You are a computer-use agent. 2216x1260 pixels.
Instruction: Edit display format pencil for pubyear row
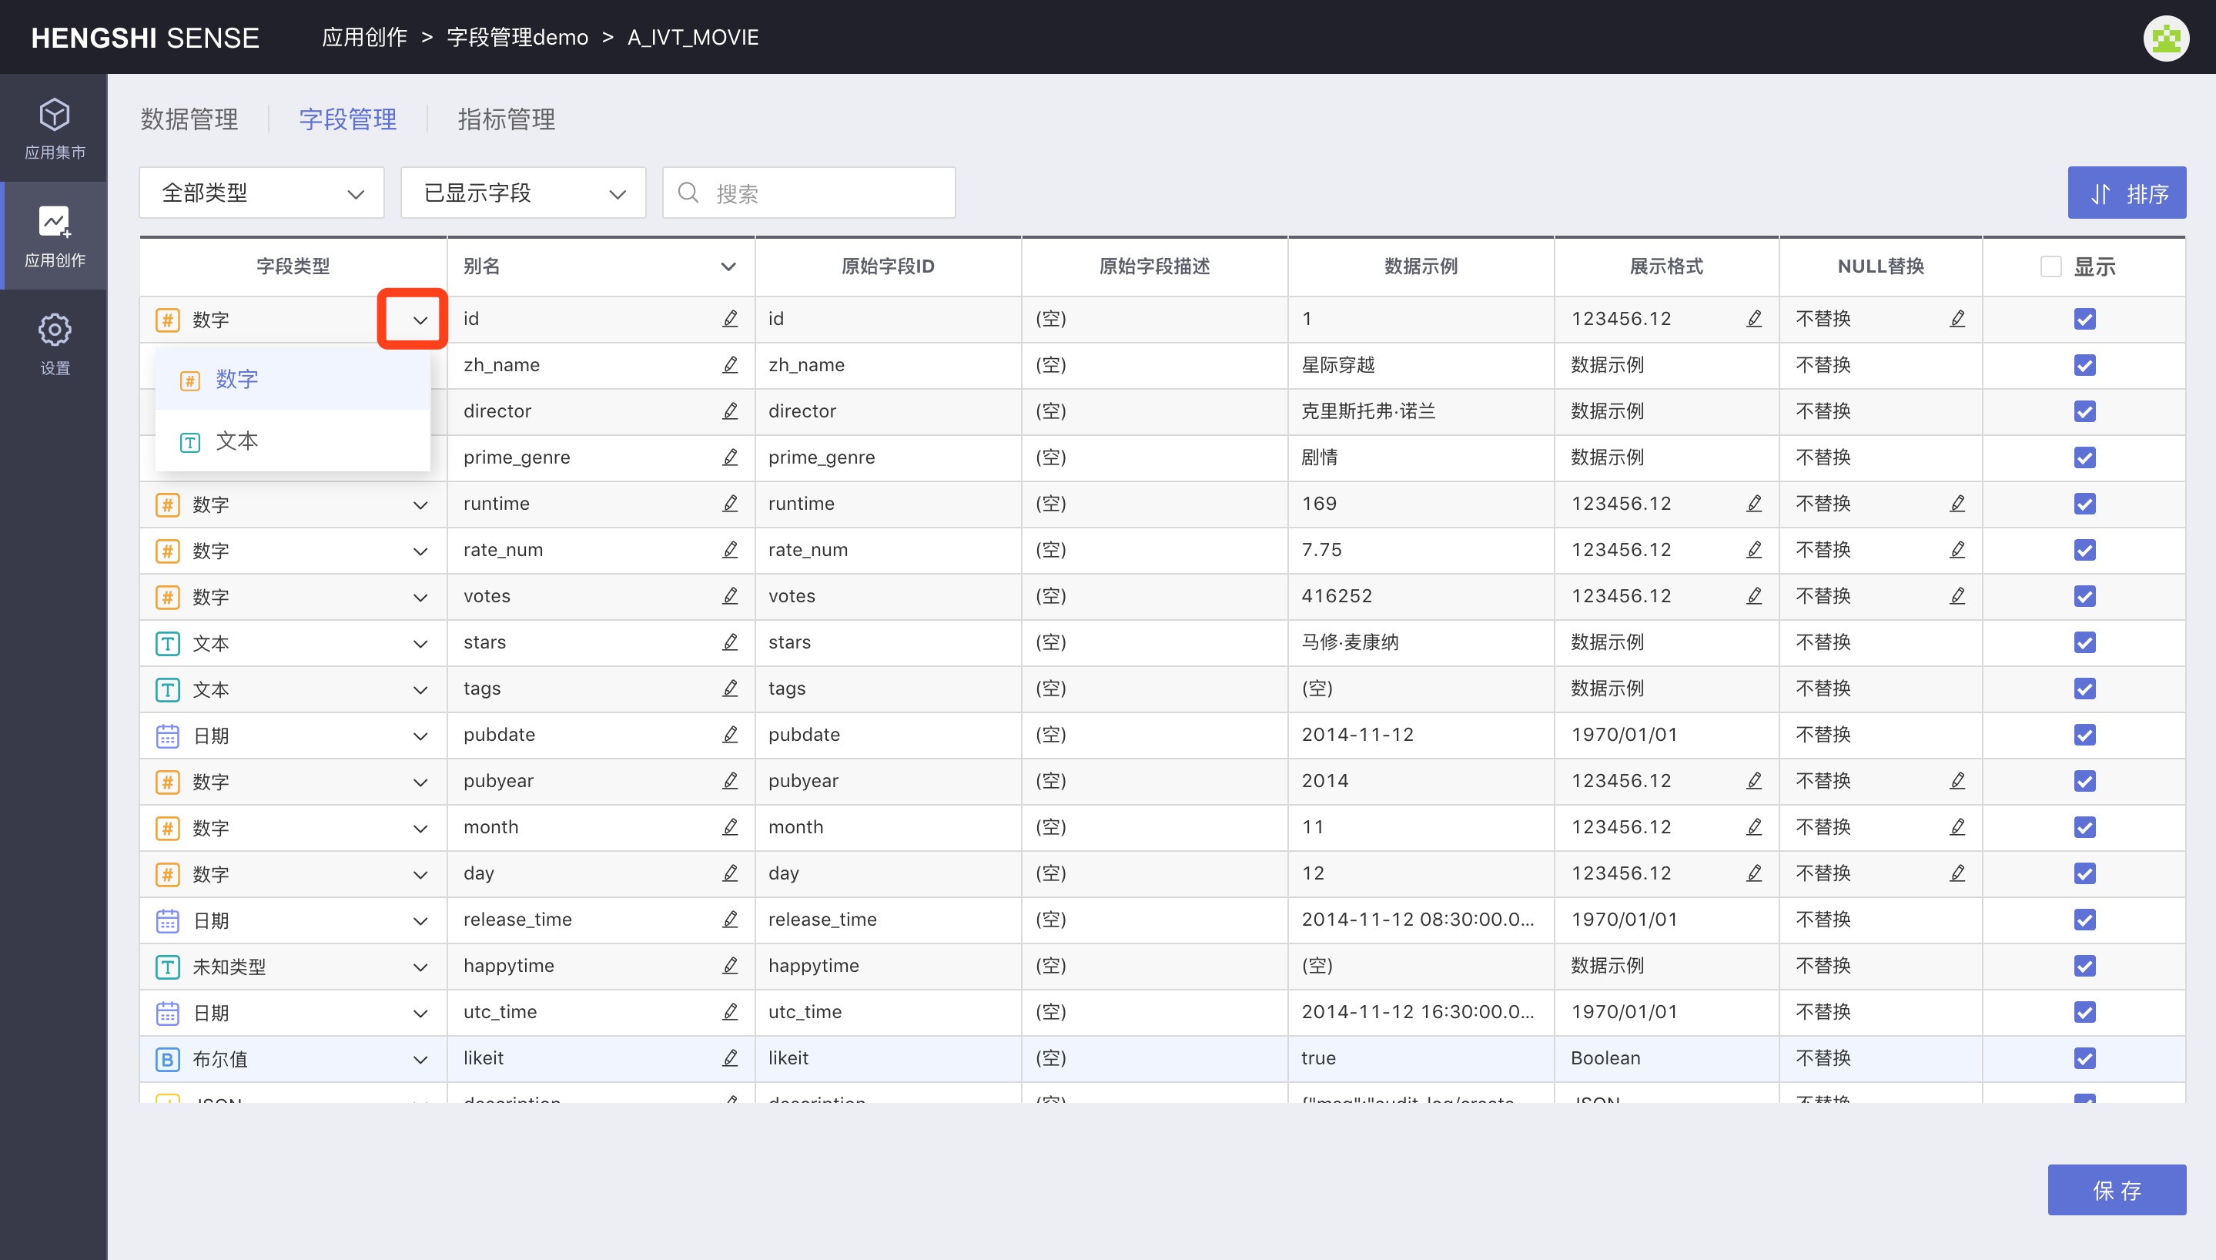(x=1754, y=781)
